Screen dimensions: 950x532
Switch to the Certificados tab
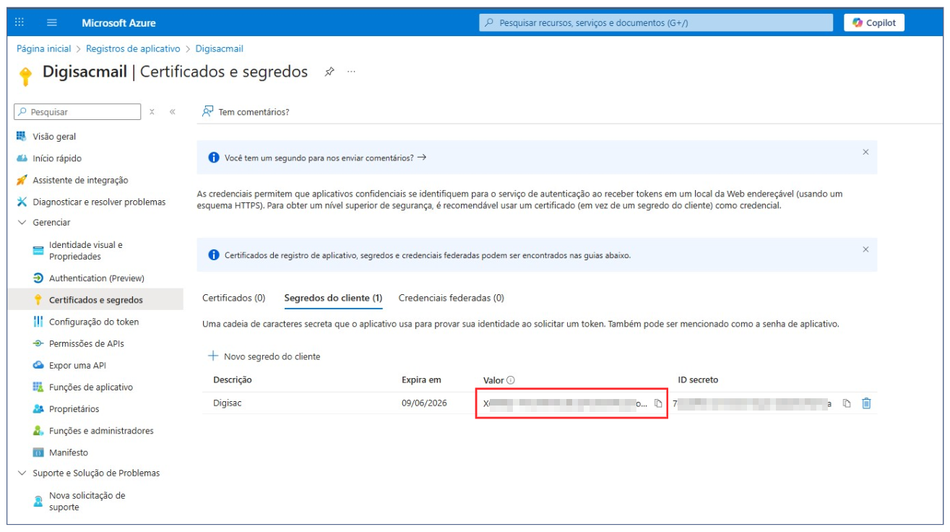(x=233, y=298)
